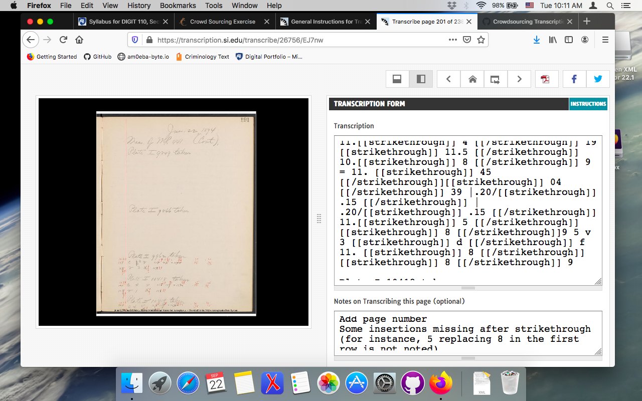Open the page actions (…) menu
Viewport: 642px width, 401px height.
pyautogui.click(x=453, y=39)
